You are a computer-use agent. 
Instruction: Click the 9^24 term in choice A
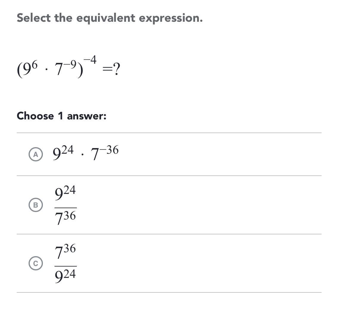coord(63,153)
